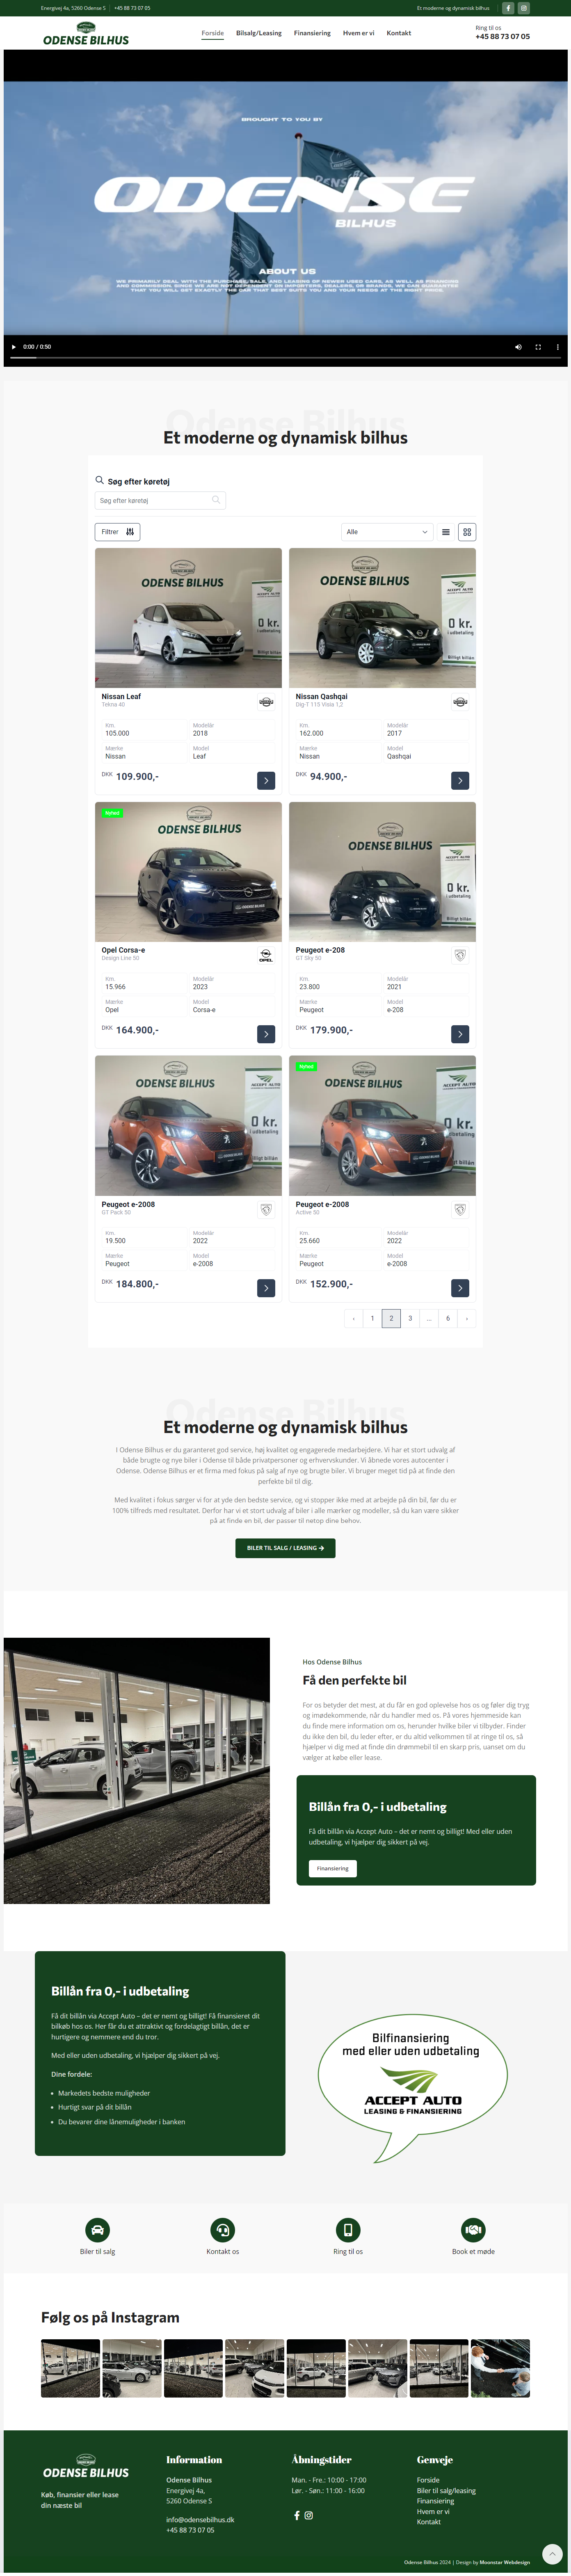Switch to list view layout
Viewport: 571px width, 2576px height.
[446, 532]
